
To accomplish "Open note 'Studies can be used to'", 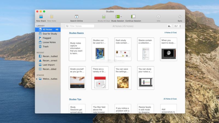I will tap(100, 49).
